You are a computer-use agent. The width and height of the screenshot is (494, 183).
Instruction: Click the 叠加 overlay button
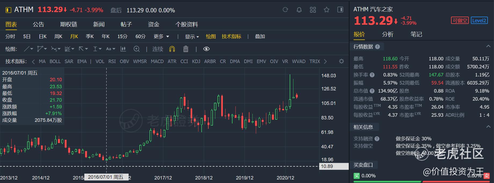(x=260, y=36)
